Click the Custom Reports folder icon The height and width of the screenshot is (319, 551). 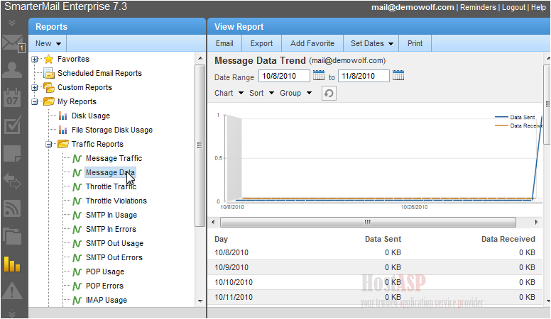[x=49, y=87]
